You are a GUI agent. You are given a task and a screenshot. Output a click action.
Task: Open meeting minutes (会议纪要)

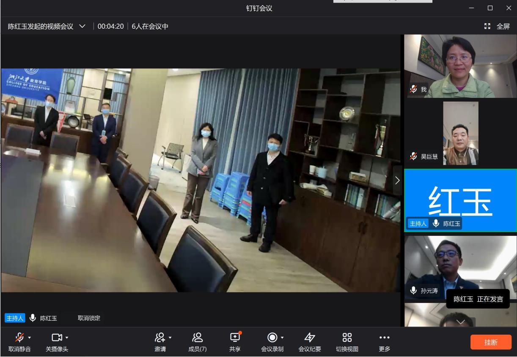click(310, 337)
